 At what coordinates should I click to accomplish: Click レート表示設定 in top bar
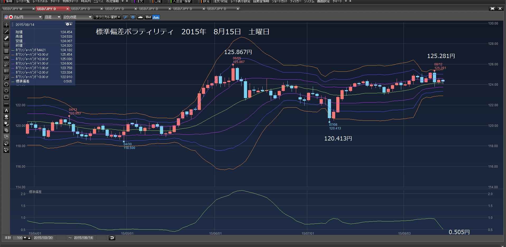point(240,1)
